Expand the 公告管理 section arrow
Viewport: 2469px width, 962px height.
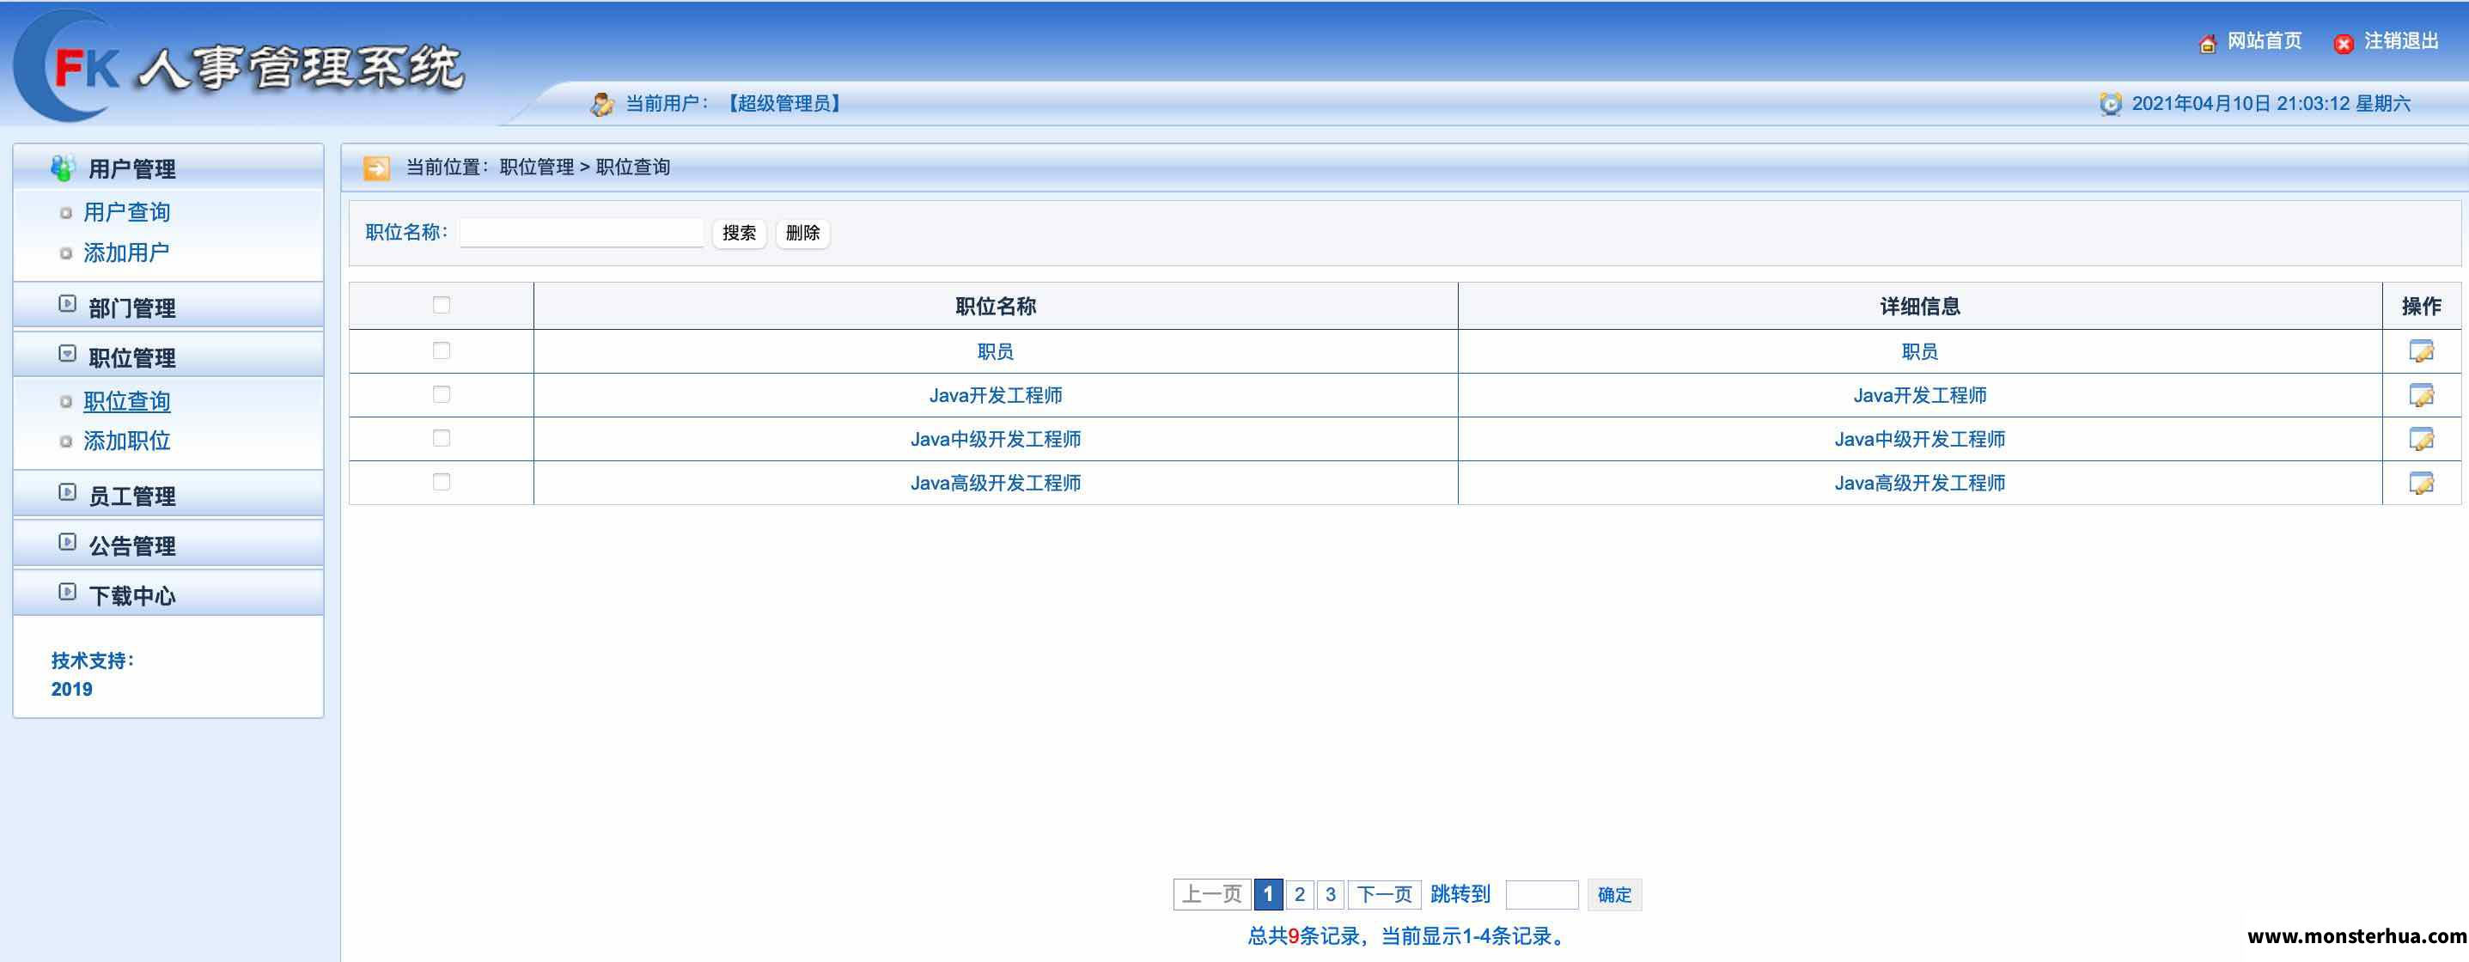click(x=67, y=541)
